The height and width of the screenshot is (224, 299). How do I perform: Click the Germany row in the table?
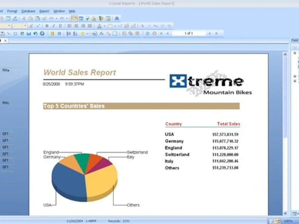point(202,141)
